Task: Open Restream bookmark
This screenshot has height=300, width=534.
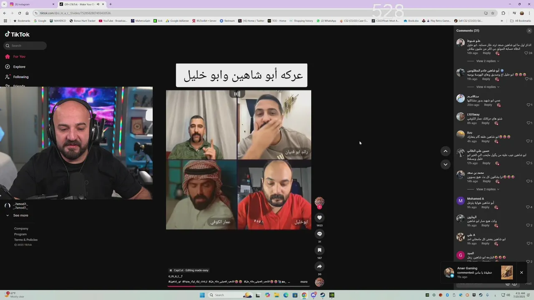Action: click(227, 20)
